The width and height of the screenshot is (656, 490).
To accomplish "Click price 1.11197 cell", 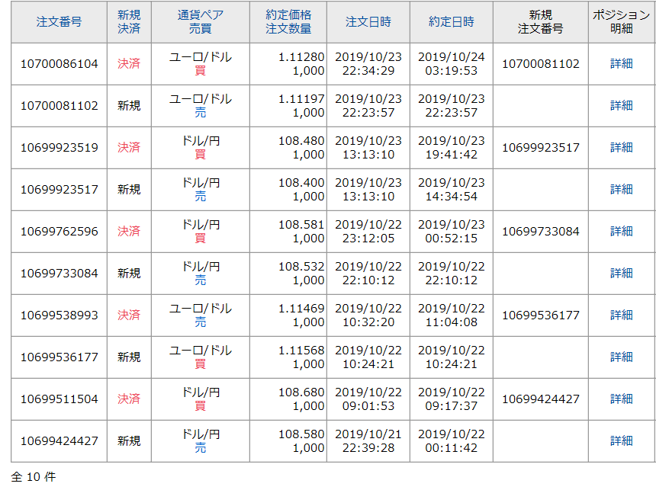I will [301, 98].
